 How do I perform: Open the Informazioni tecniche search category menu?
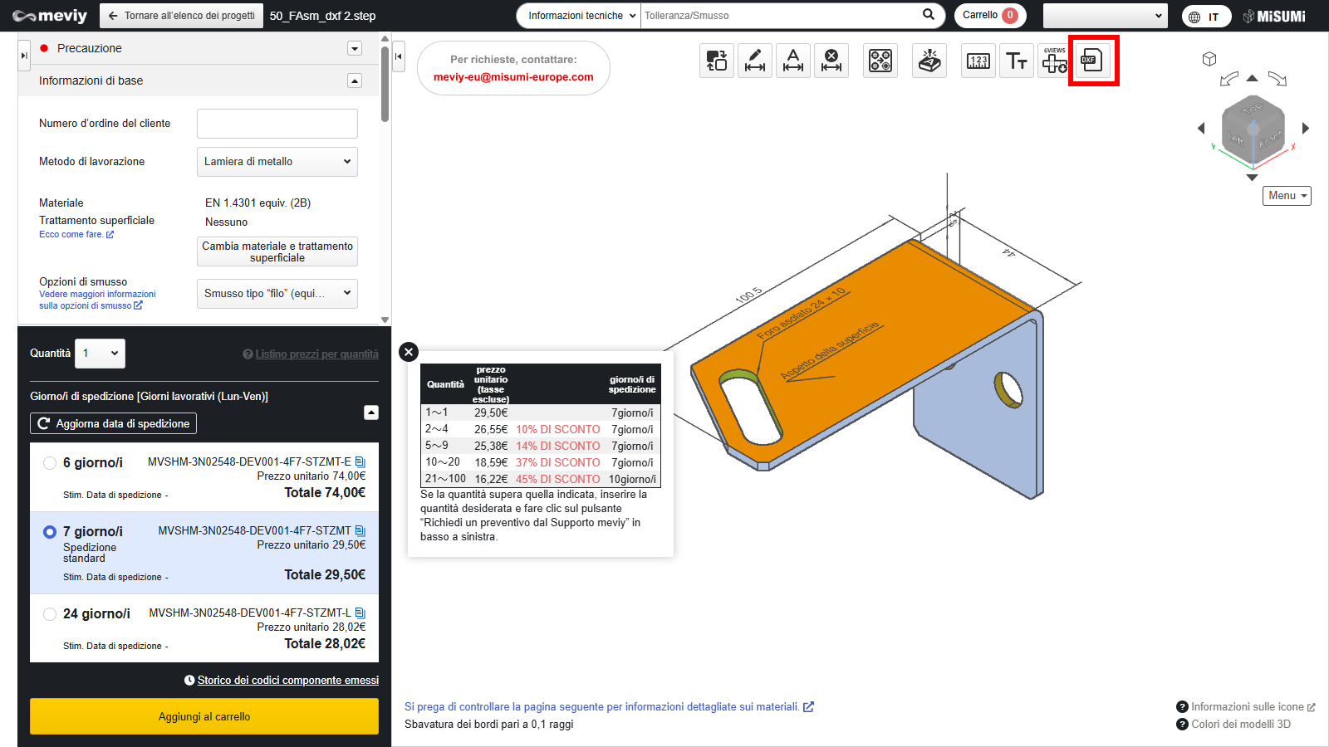click(x=579, y=16)
